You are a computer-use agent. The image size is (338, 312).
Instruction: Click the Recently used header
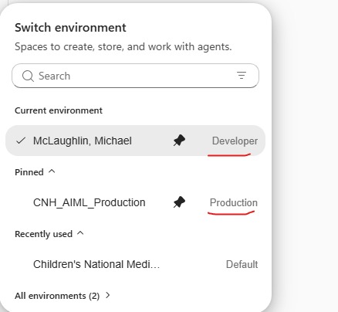coord(43,234)
